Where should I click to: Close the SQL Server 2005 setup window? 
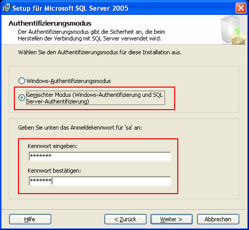pyautogui.click(x=241, y=8)
